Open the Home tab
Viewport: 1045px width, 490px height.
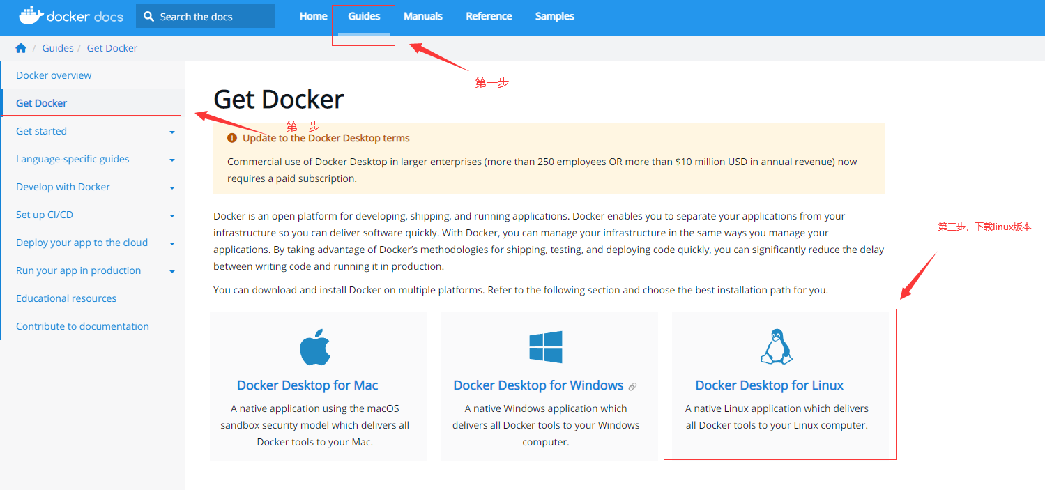click(x=313, y=16)
